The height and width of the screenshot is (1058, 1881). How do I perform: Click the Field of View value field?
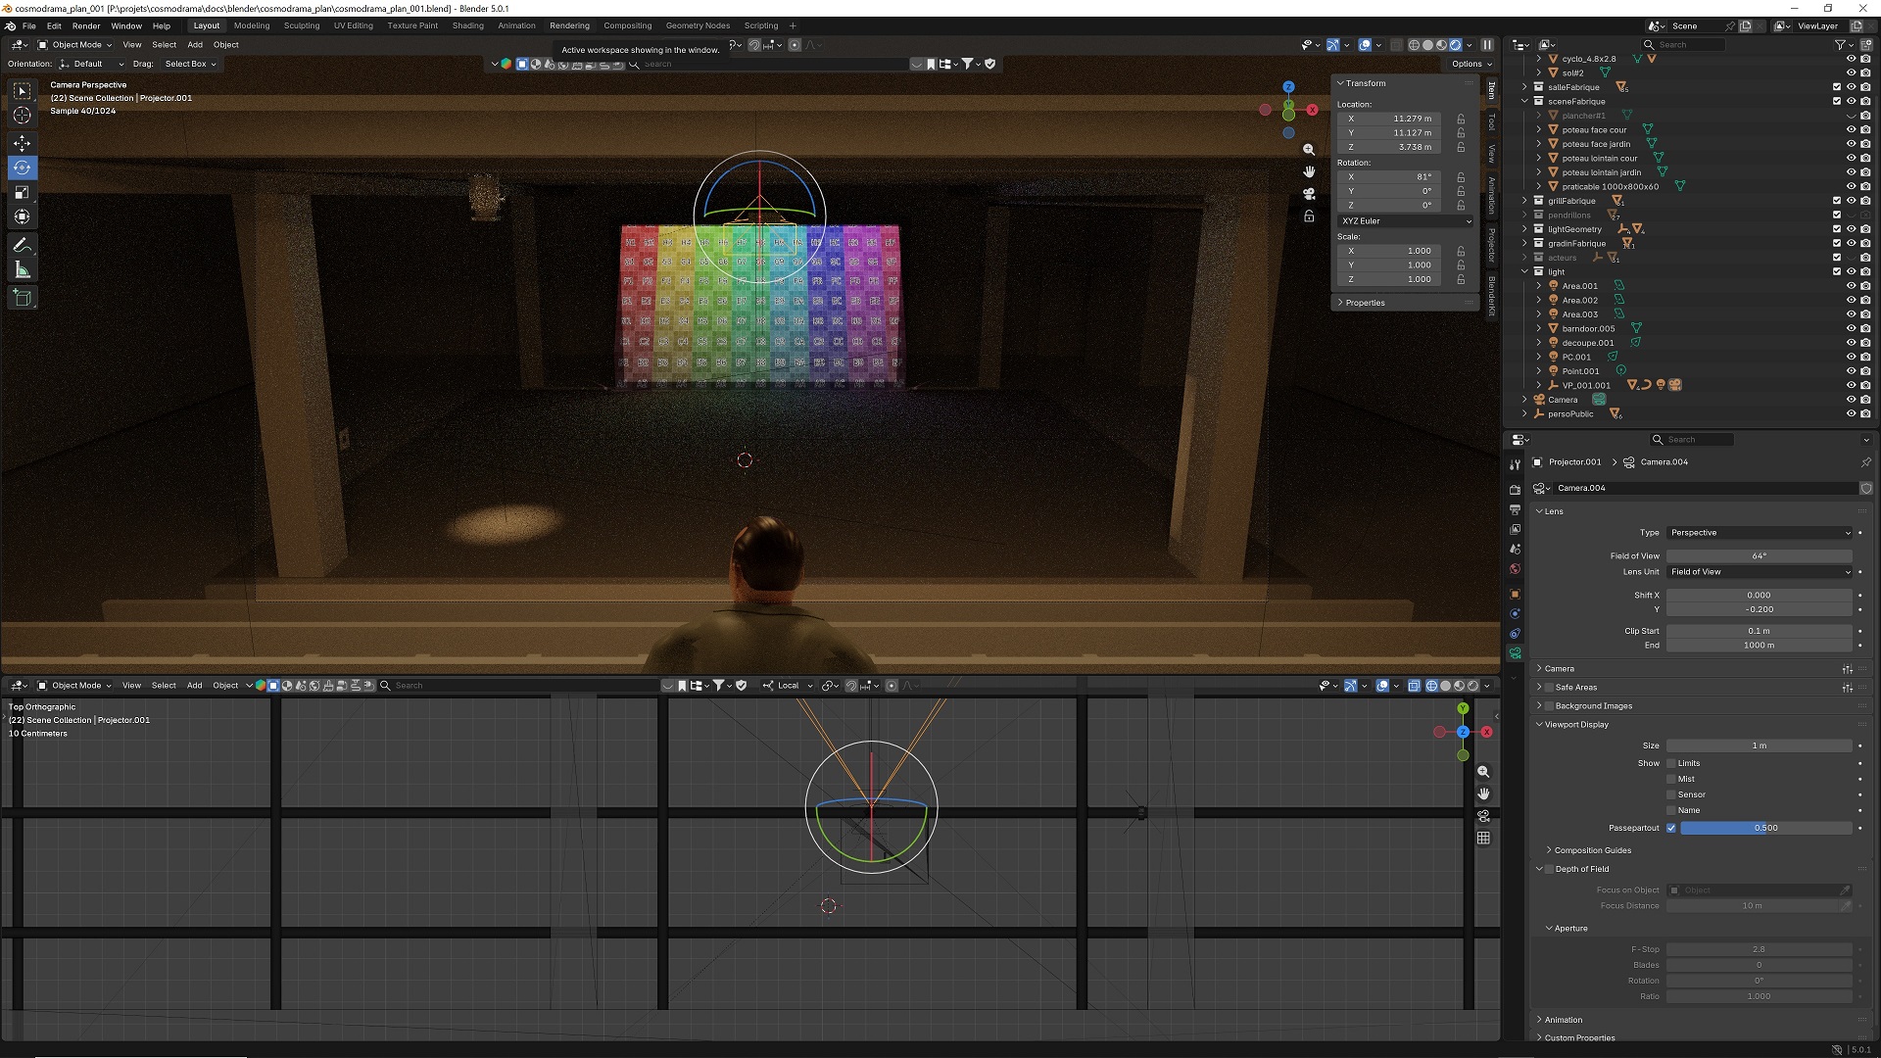pos(1759,555)
